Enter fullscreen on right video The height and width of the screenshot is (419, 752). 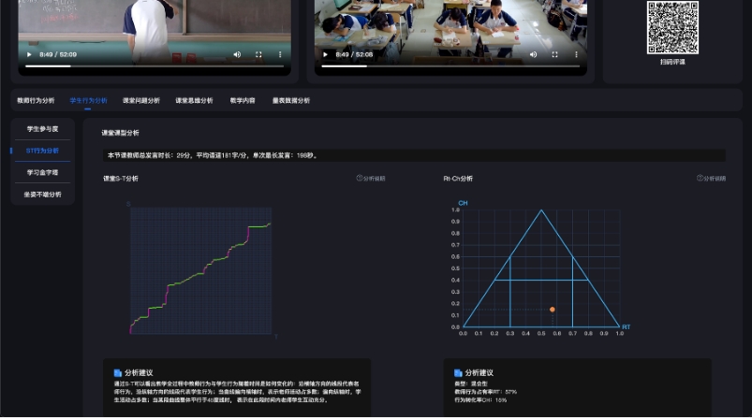point(554,55)
